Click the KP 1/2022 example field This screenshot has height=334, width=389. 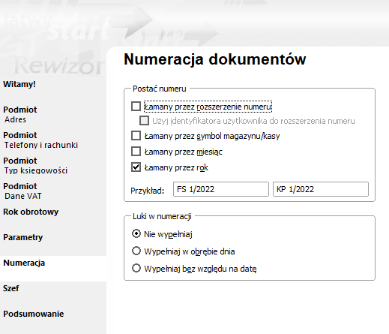coord(321,189)
